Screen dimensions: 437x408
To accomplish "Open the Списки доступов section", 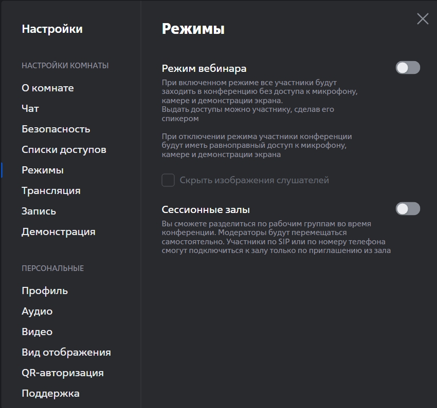I will (x=64, y=150).
